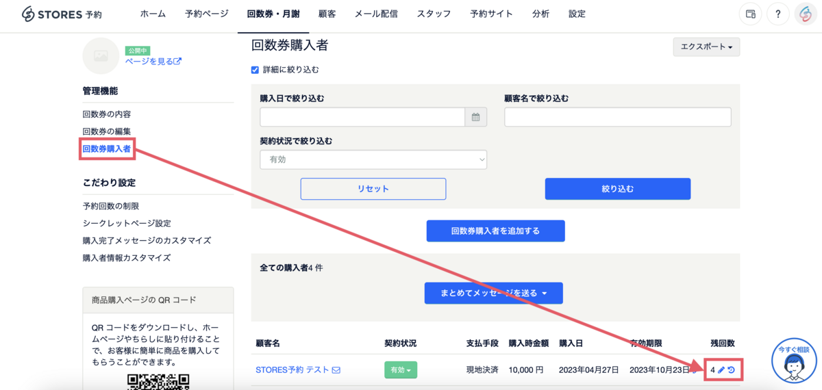Click the 2023年10月23日 expiry date cell
822x390 pixels.
pyautogui.click(x=660, y=370)
